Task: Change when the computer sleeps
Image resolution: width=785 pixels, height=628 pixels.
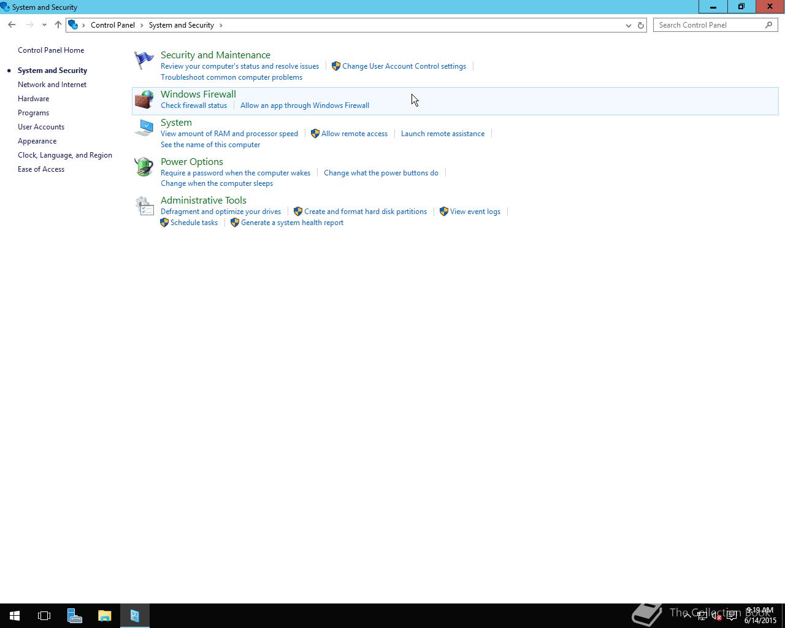Action: [216, 183]
